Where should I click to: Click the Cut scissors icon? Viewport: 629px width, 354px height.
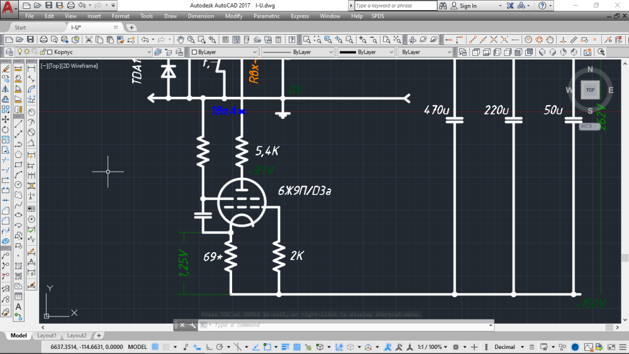click(89, 40)
